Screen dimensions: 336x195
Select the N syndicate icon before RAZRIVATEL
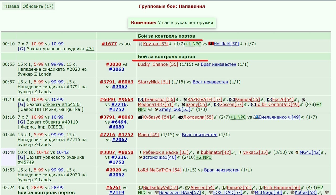185,100
